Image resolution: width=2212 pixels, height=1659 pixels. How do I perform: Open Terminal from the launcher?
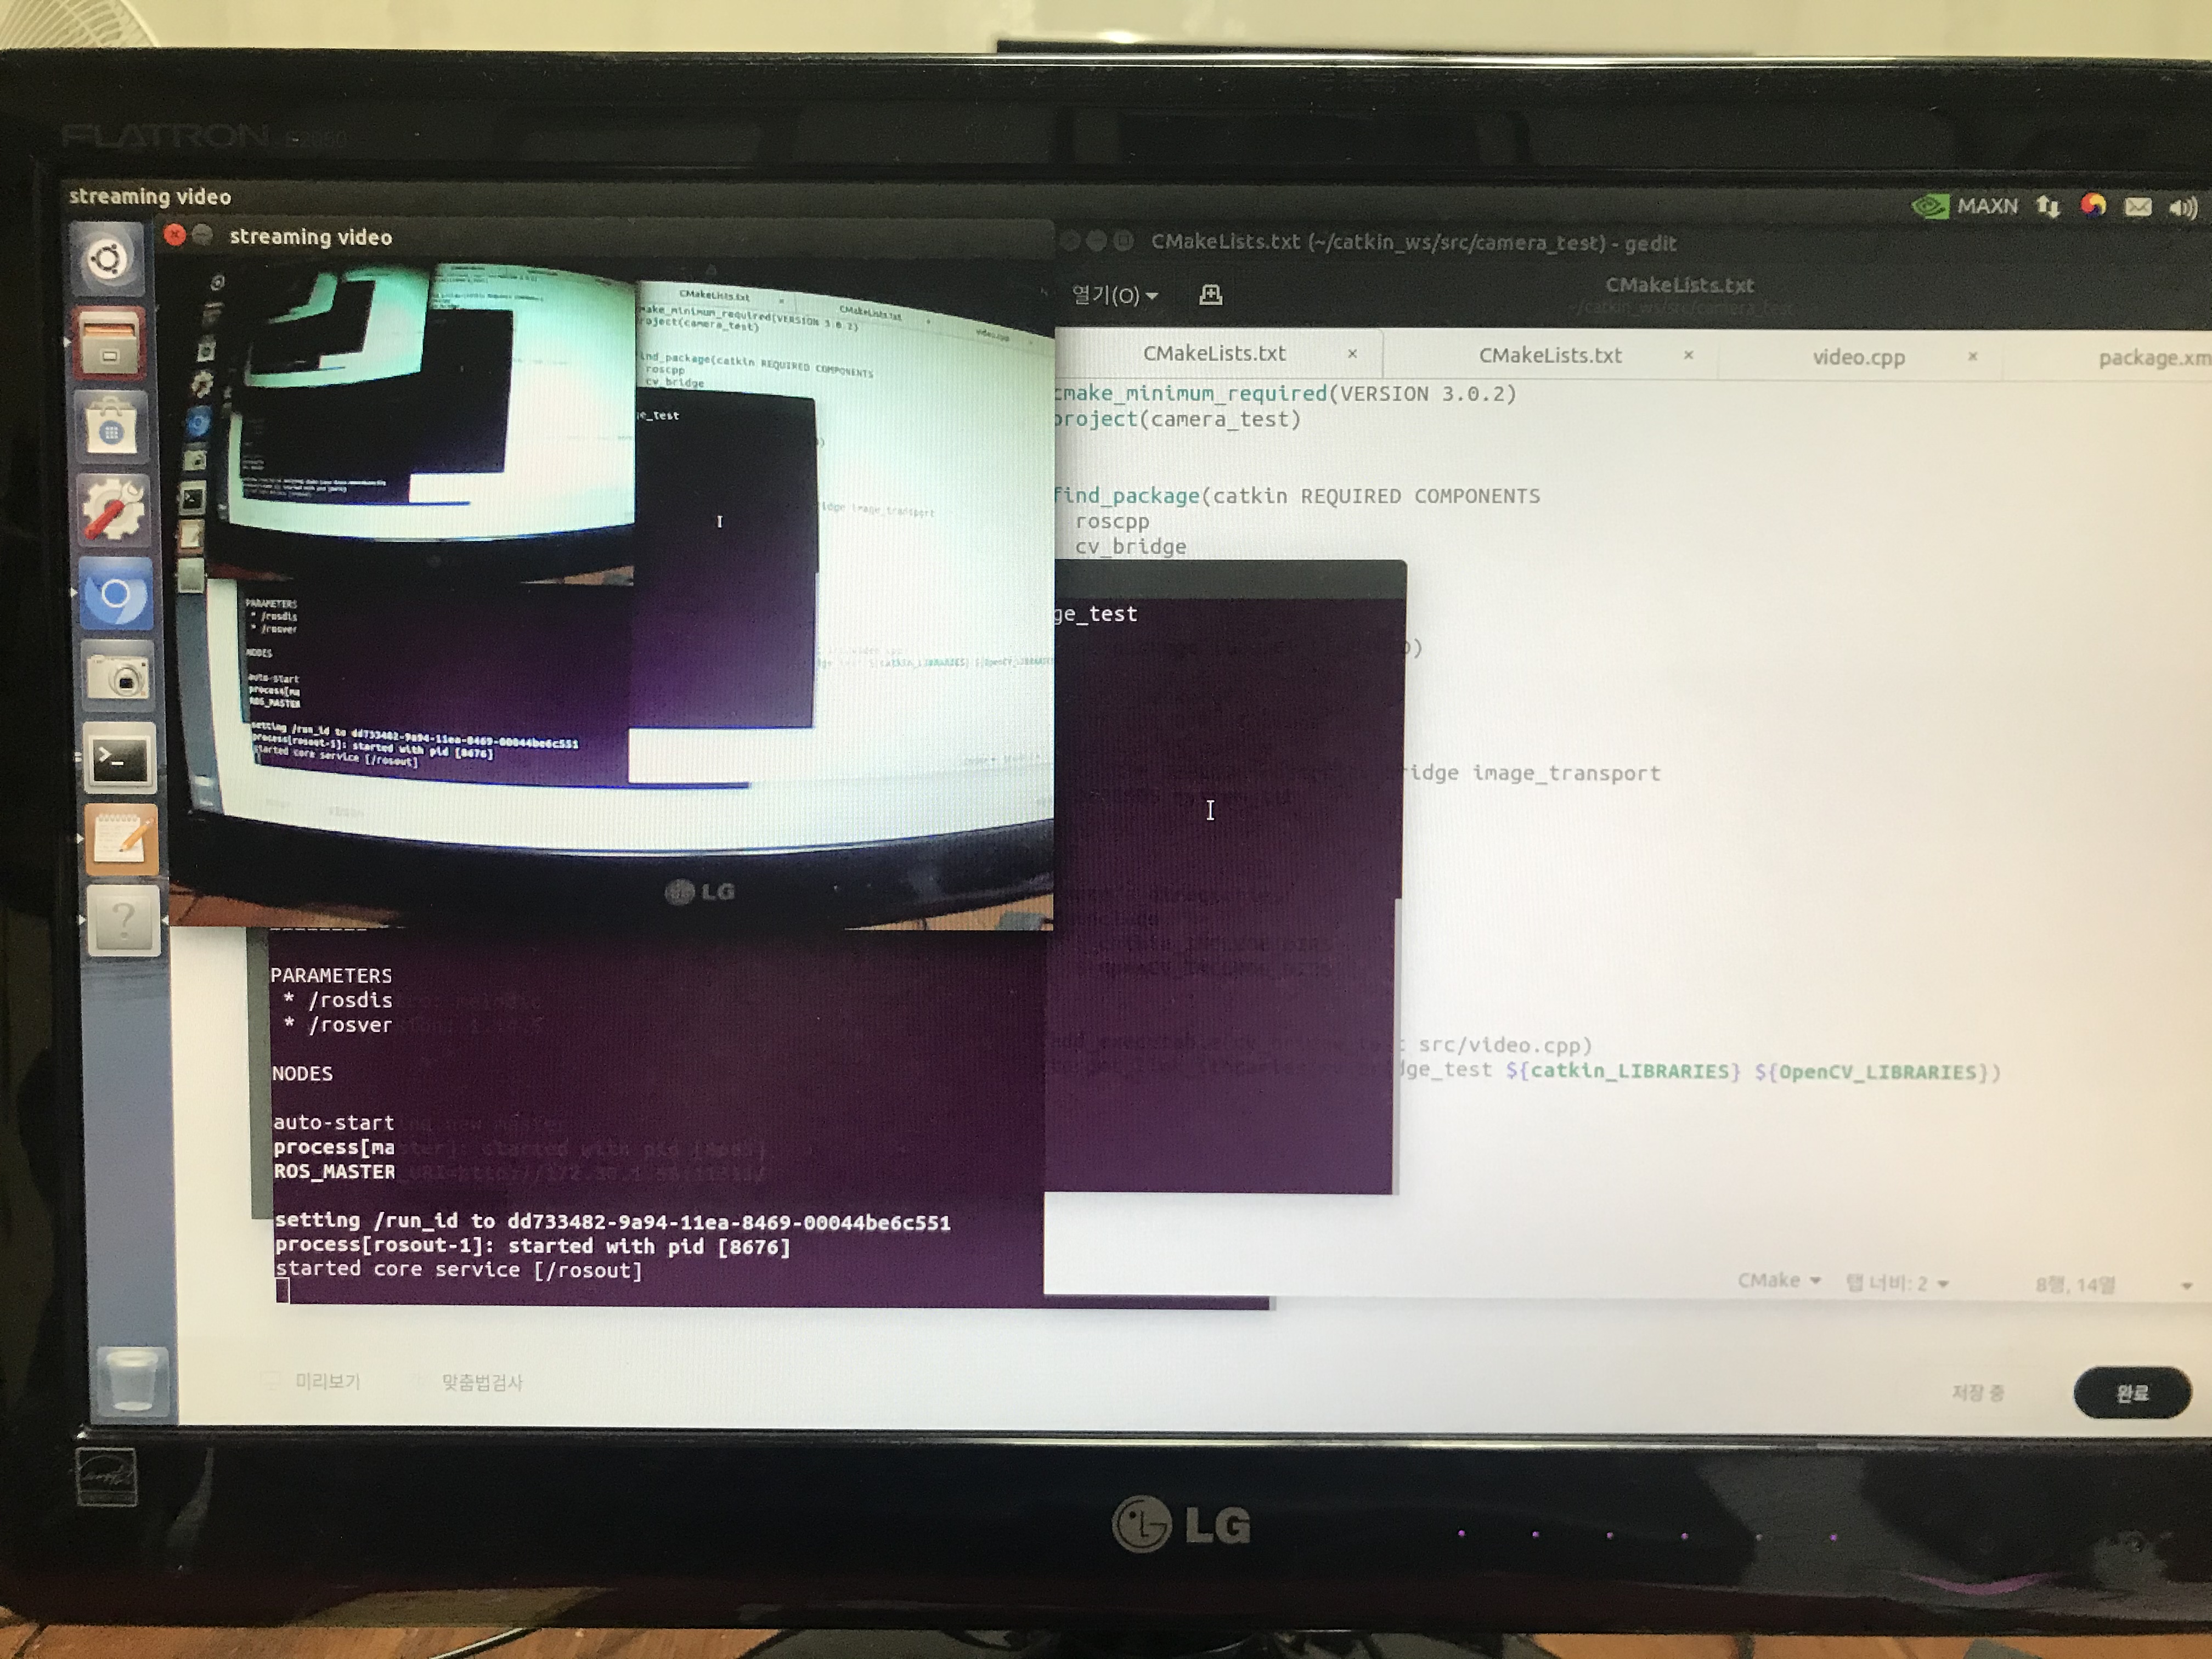click(119, 760)
